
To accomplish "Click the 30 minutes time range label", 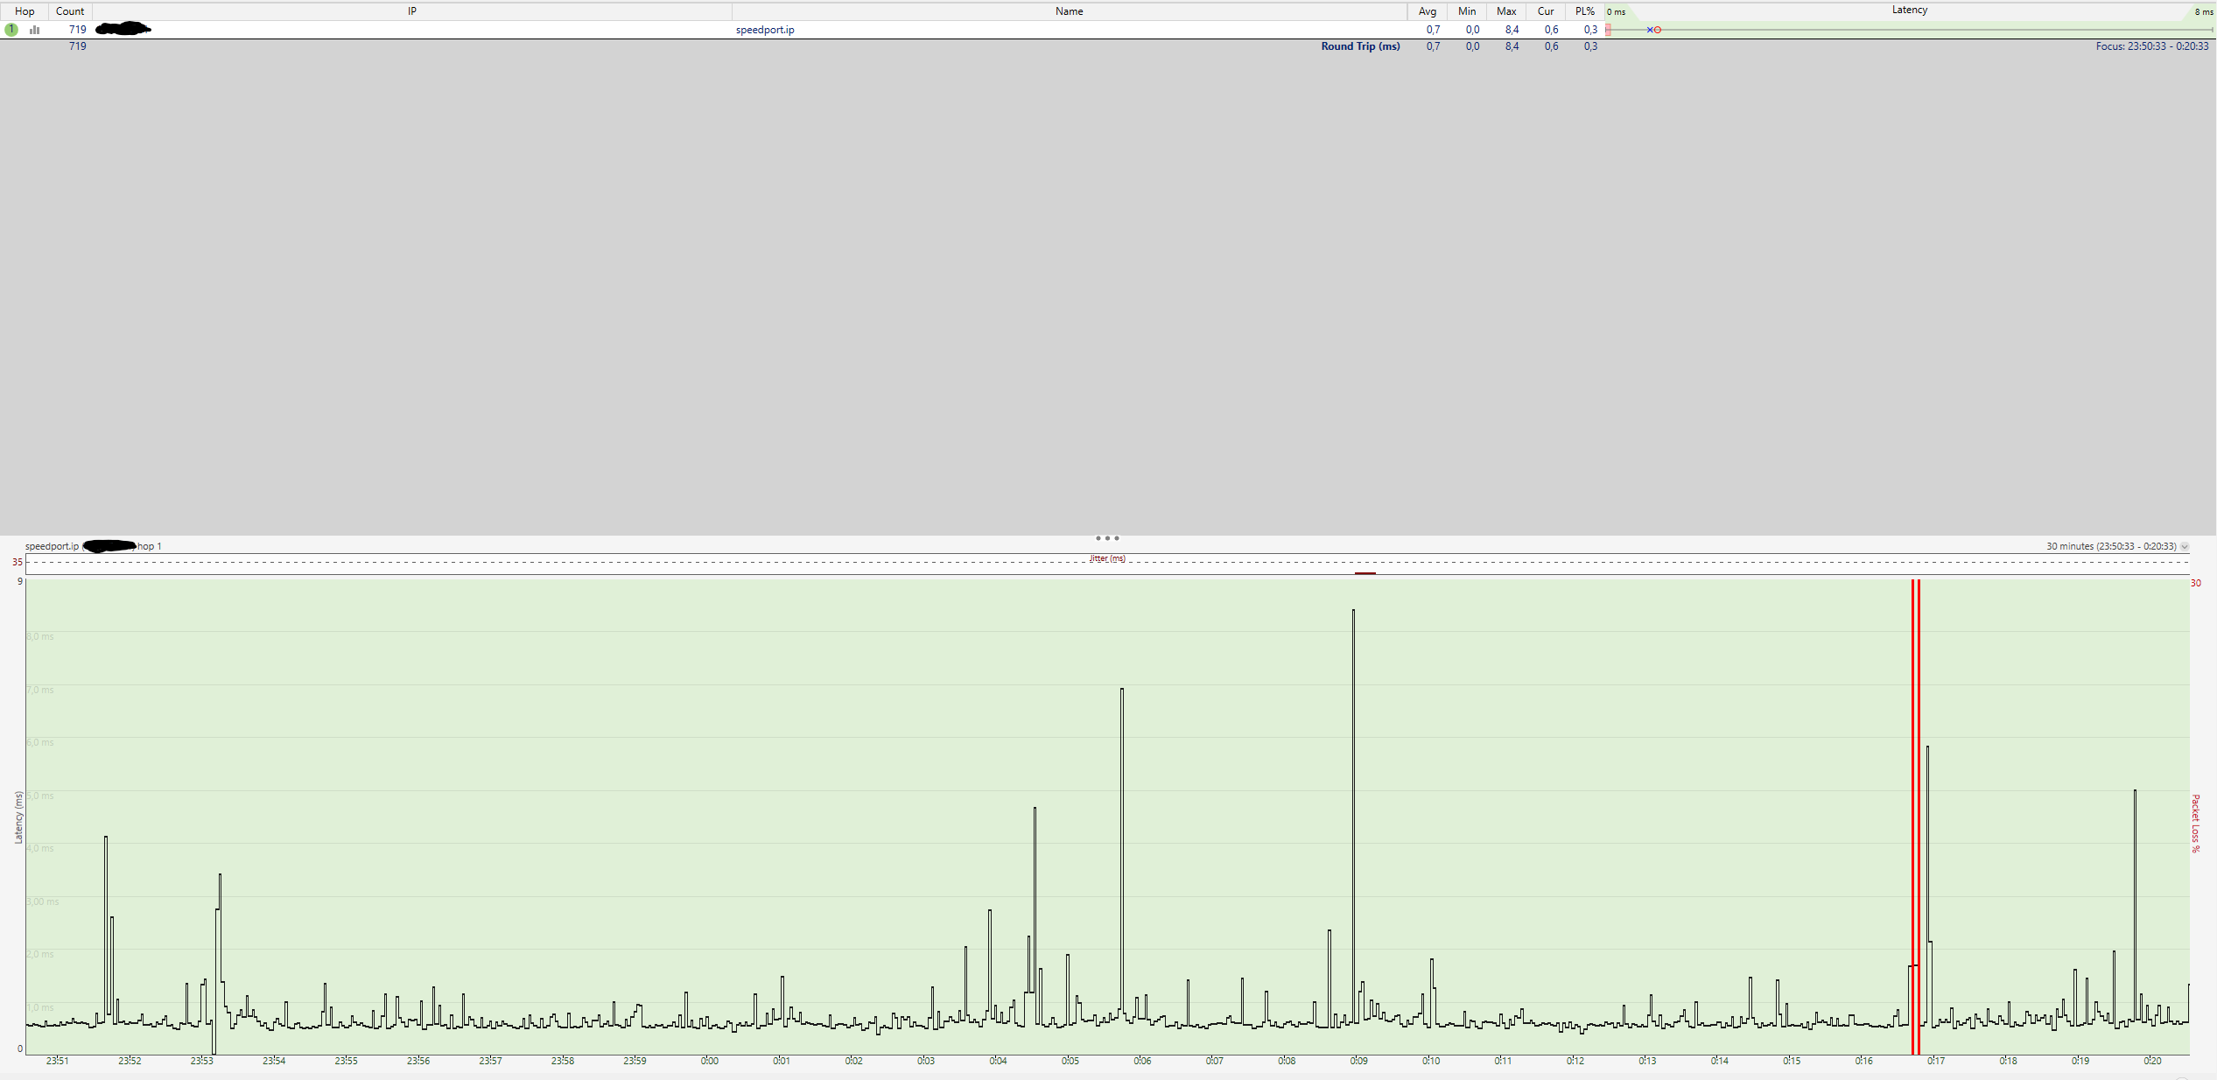I will (x=2110, y=546).
